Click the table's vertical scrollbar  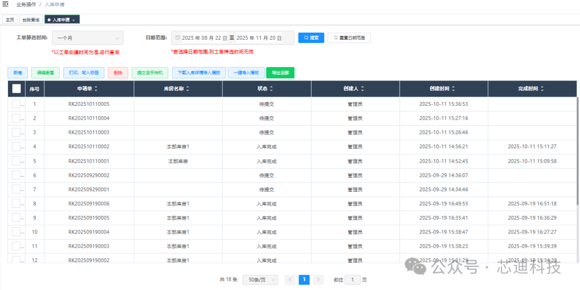[578, 151]
